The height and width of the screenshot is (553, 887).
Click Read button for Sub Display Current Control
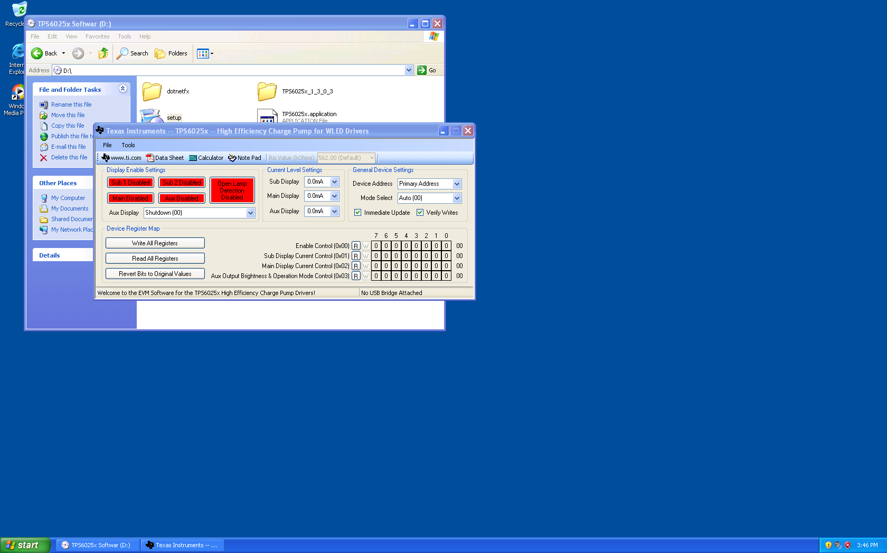(356, 256)
